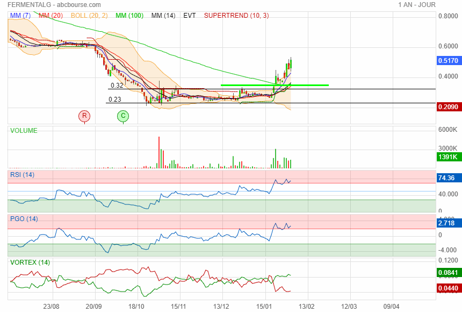Click the green 1391K volume tag
The height and width of the screenshot is (312, 462).
448,157
